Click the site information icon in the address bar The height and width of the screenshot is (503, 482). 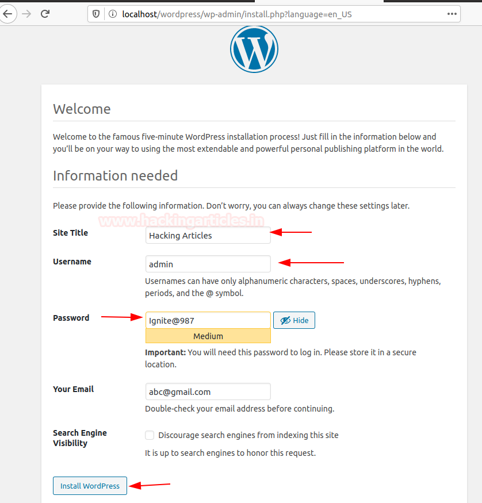coord(113,14)
